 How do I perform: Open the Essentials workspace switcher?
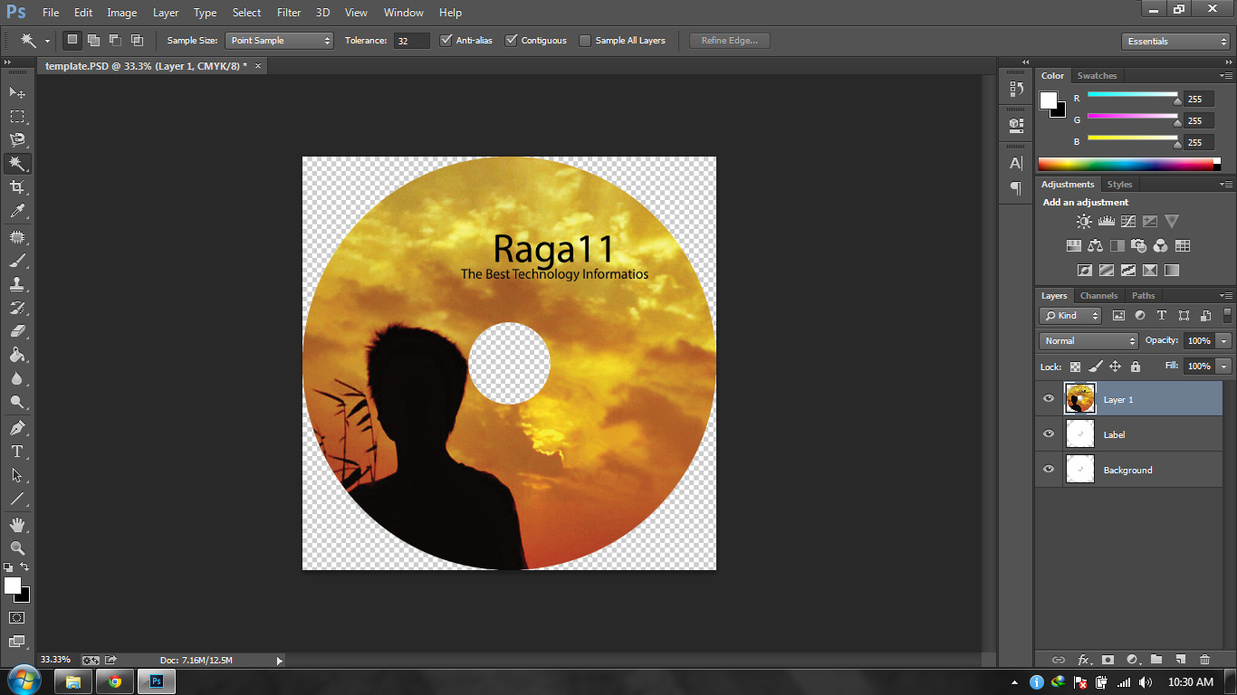click(1175, 41)
